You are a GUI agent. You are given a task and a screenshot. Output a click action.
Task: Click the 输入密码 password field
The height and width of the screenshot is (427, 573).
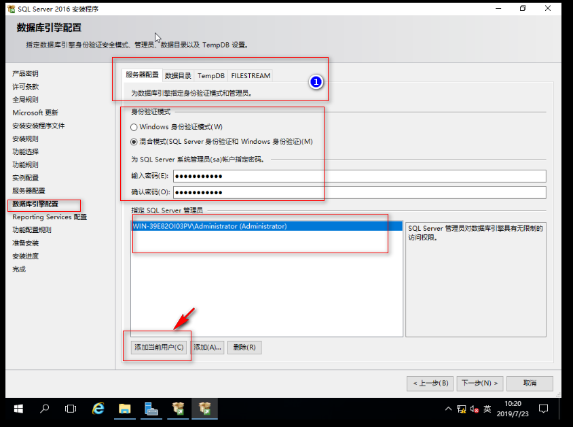(360, 176)
